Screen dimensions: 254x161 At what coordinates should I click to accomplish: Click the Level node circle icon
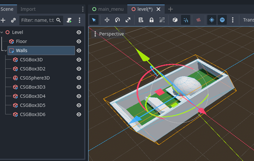[8, 32]
